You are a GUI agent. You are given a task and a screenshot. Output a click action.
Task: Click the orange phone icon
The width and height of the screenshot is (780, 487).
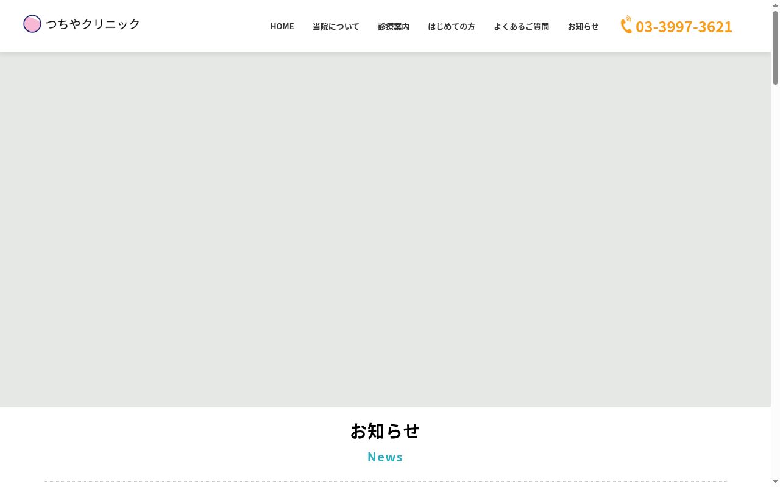(626, 25)
